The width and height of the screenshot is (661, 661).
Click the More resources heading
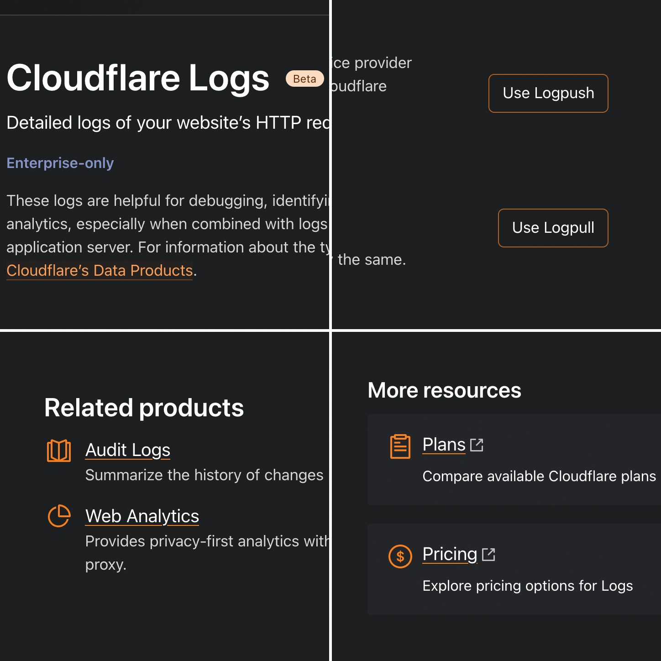pos(445,390)
